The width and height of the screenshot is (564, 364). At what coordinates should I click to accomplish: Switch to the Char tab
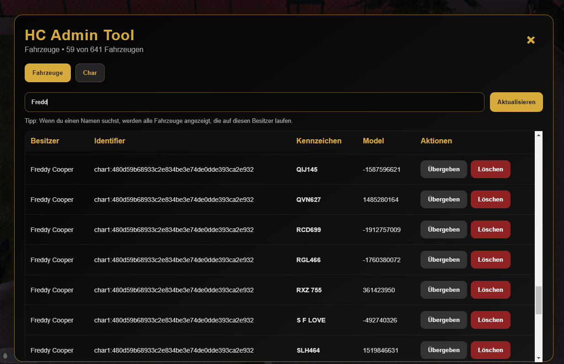[x=90, y=73]
